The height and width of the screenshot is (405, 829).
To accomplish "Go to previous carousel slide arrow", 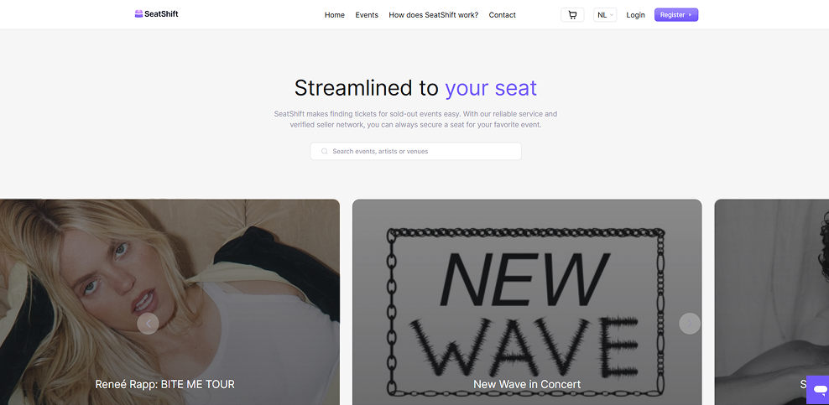I will [148, 323].
